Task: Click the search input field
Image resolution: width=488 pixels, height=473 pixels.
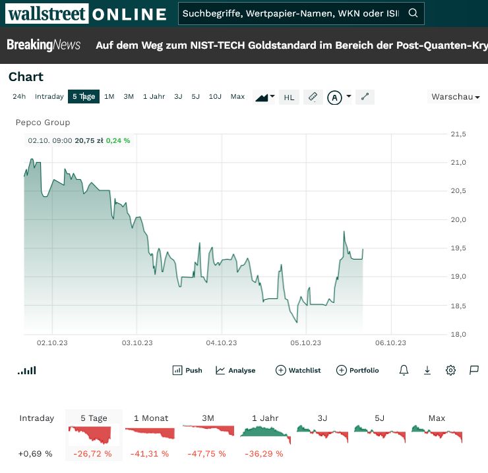Action: tap(290, 13)
